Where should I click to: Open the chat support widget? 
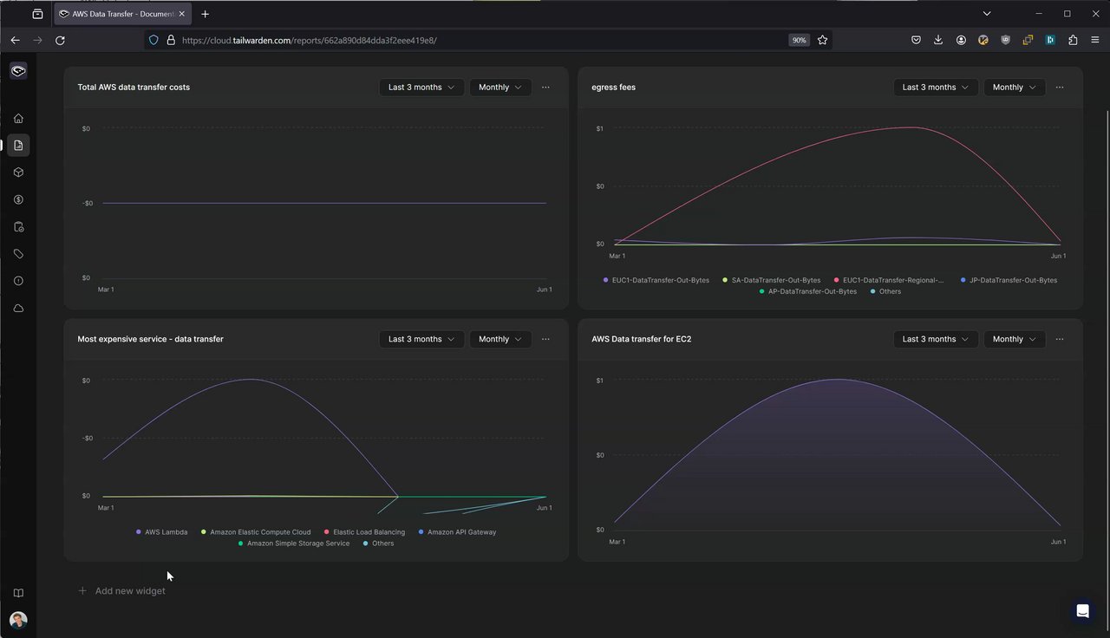tap(1082, 610)
